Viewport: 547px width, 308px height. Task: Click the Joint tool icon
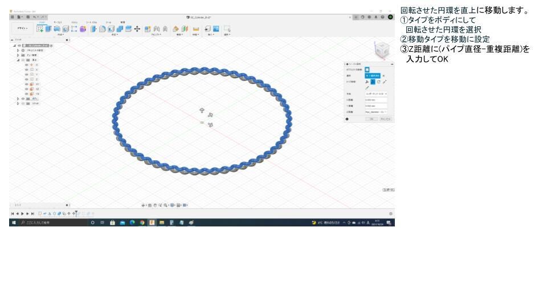pos(156,29)
